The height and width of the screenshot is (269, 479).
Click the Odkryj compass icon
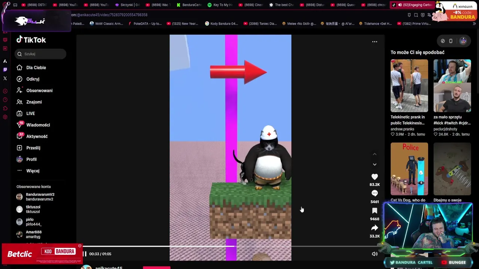pyautogui.click(x=19, y=79)
